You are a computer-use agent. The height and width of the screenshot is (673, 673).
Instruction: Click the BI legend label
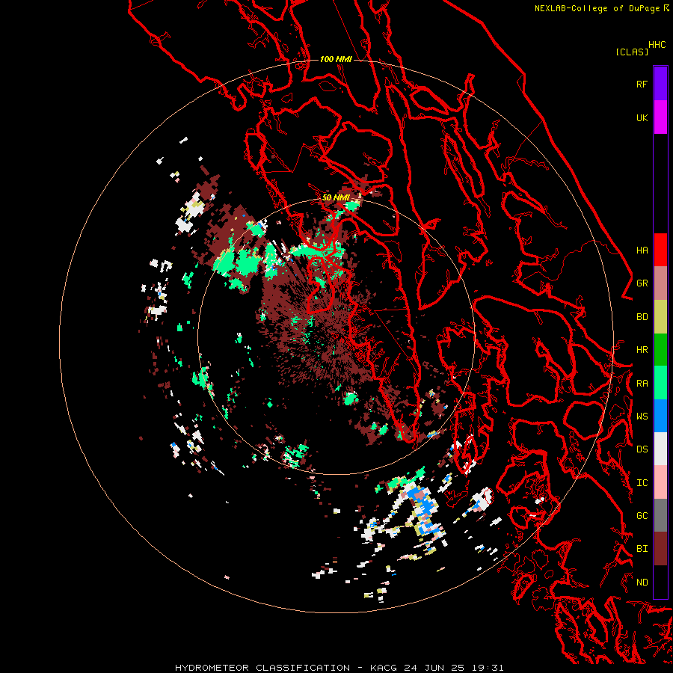tap(642, 549)
